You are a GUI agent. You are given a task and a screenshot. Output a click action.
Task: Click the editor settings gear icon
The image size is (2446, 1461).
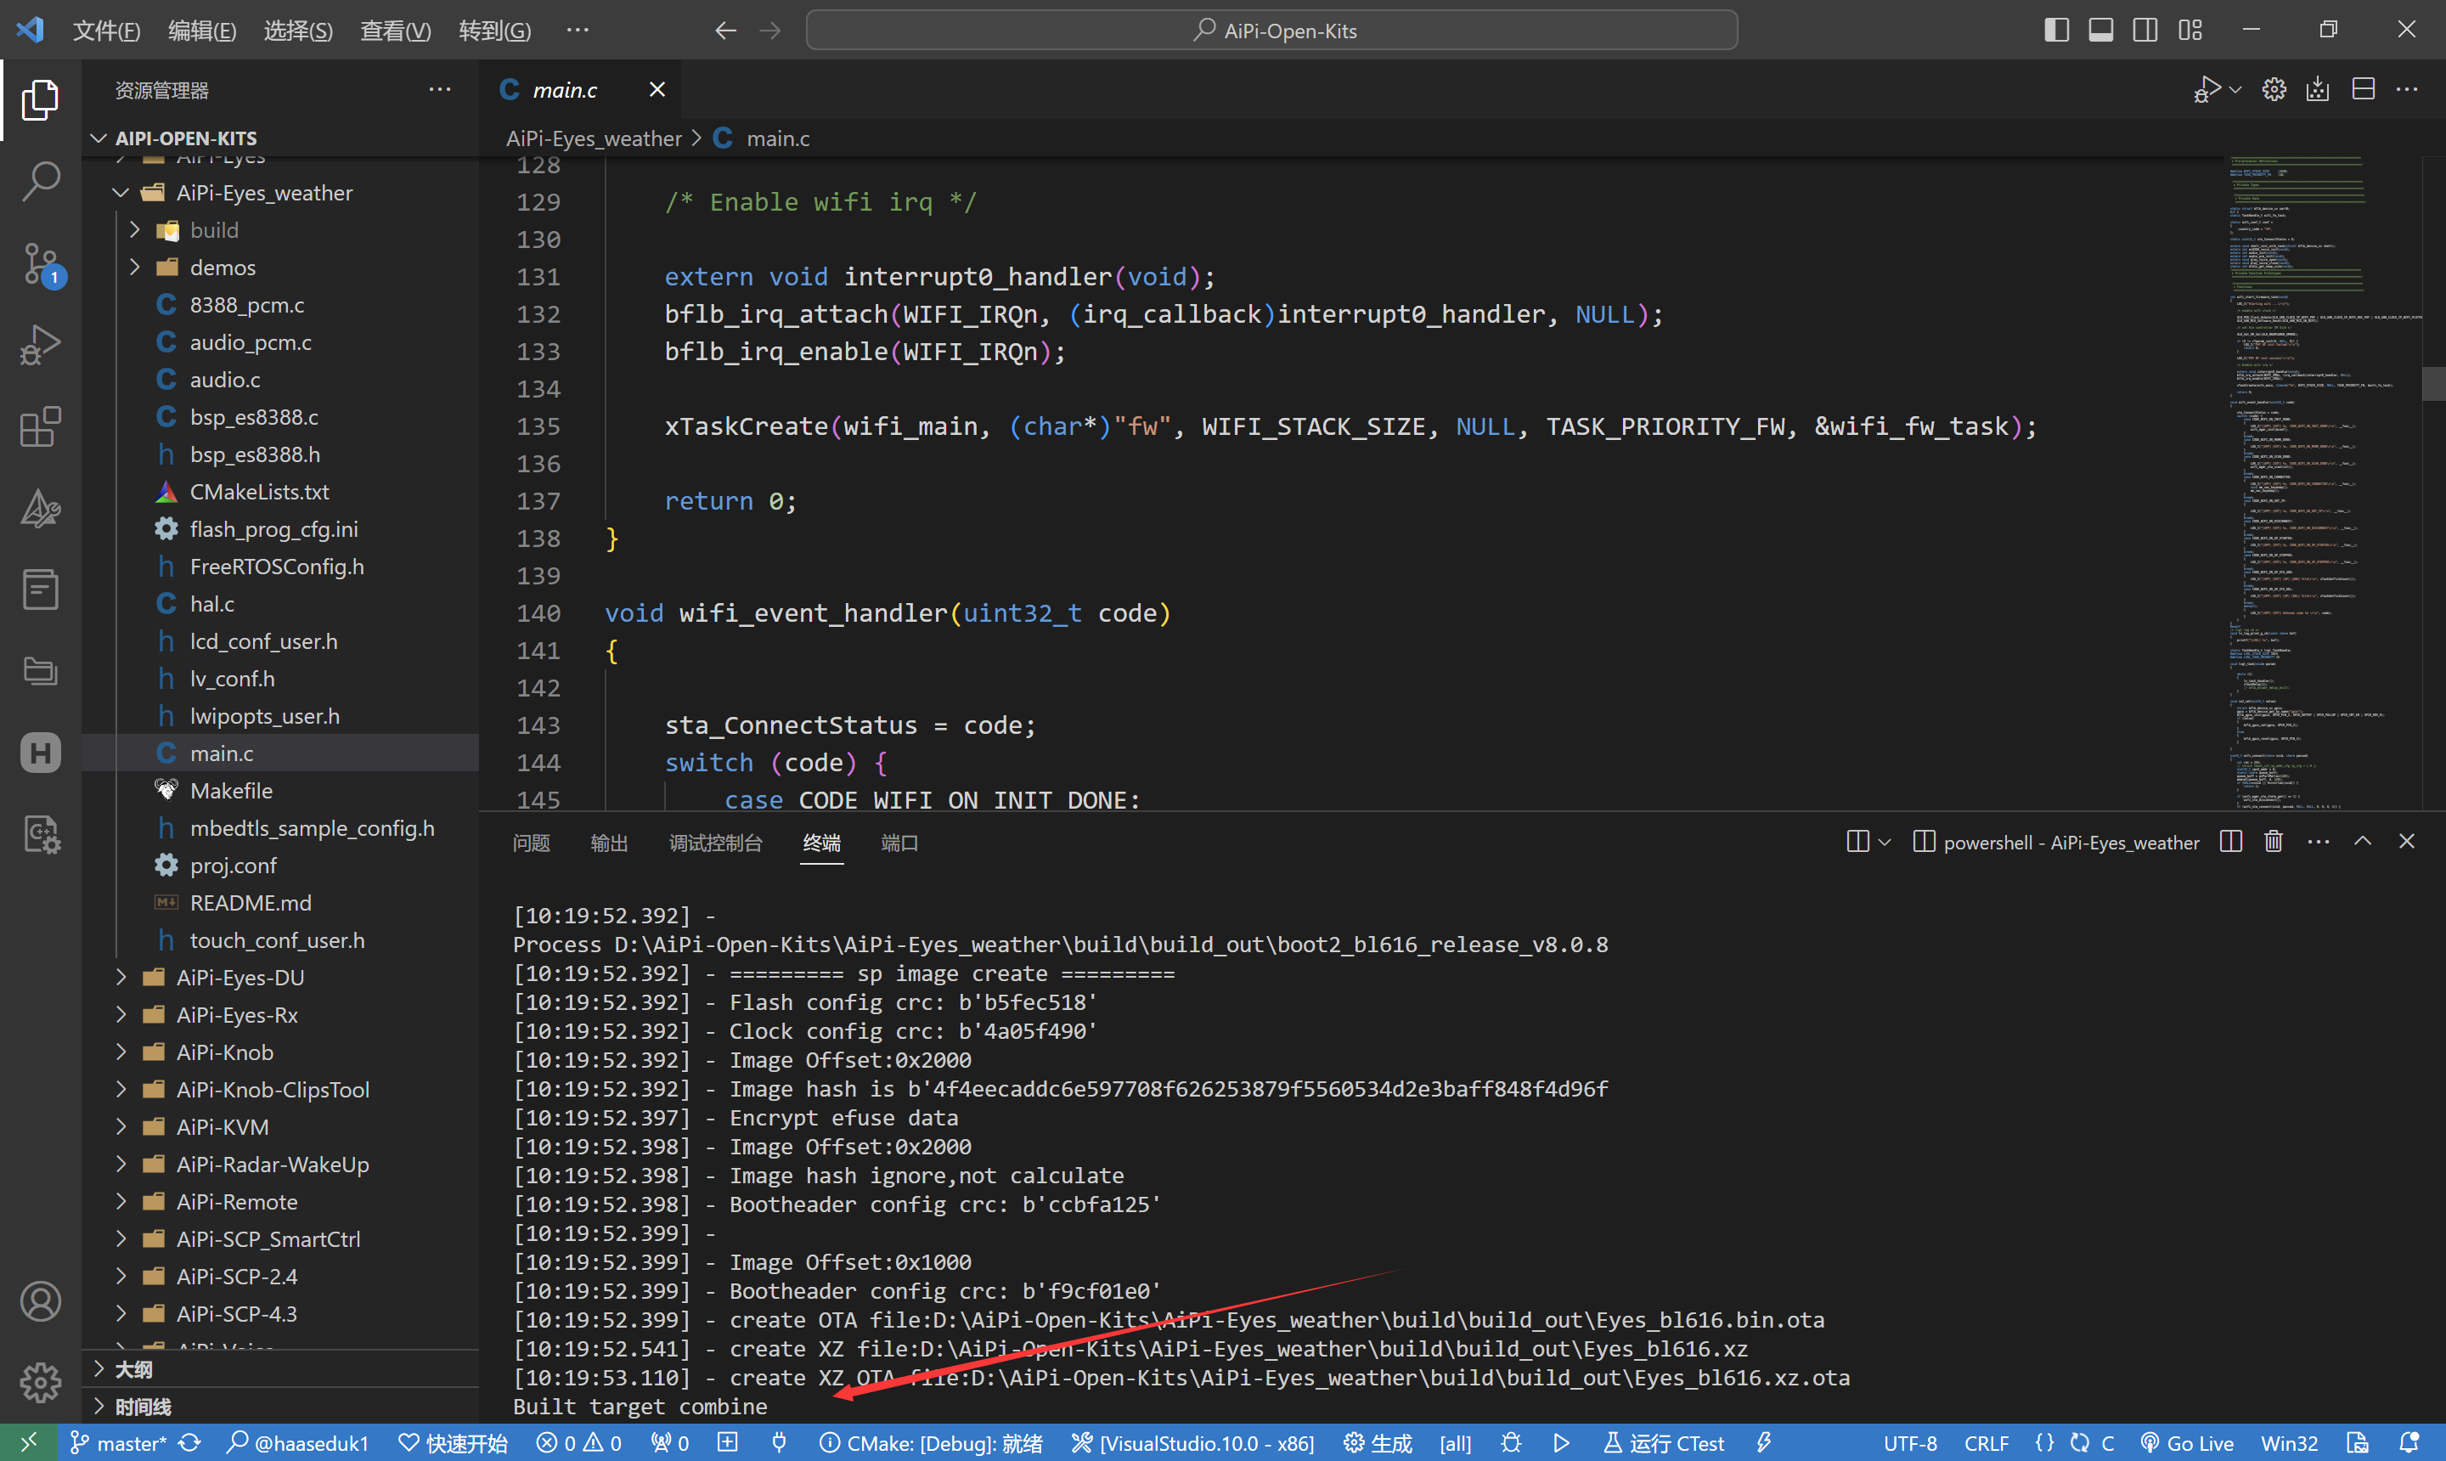coord(2274,89)
